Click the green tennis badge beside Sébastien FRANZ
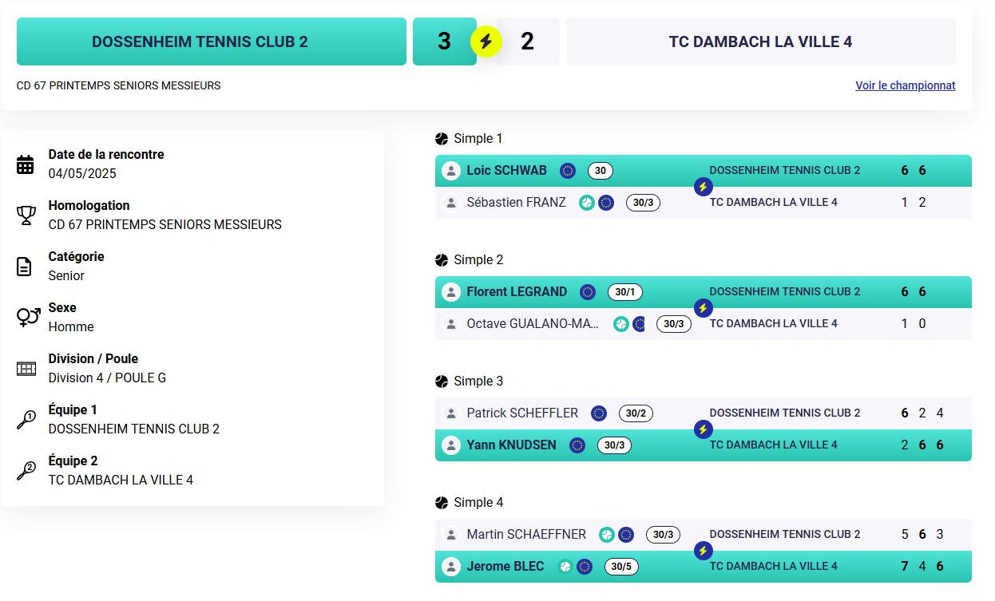The height and width of the screenshot is (601, 995). (x=587, y=203)
